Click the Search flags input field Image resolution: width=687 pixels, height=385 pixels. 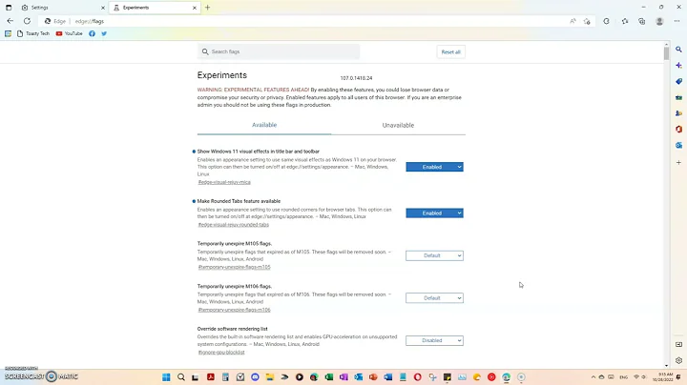(x=279, y=51)
